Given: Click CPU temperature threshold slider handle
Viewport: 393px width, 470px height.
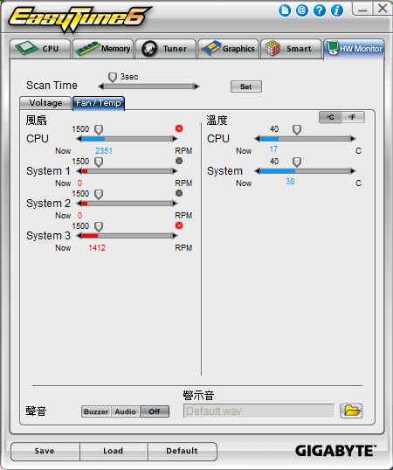Looking at the screenshot, I should [x=297, y=130].
